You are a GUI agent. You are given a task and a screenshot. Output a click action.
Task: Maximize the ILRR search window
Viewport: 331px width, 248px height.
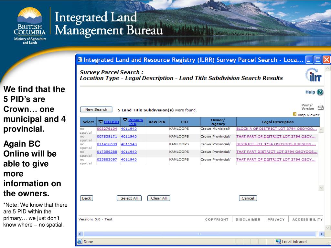click(x=318, y=60)
